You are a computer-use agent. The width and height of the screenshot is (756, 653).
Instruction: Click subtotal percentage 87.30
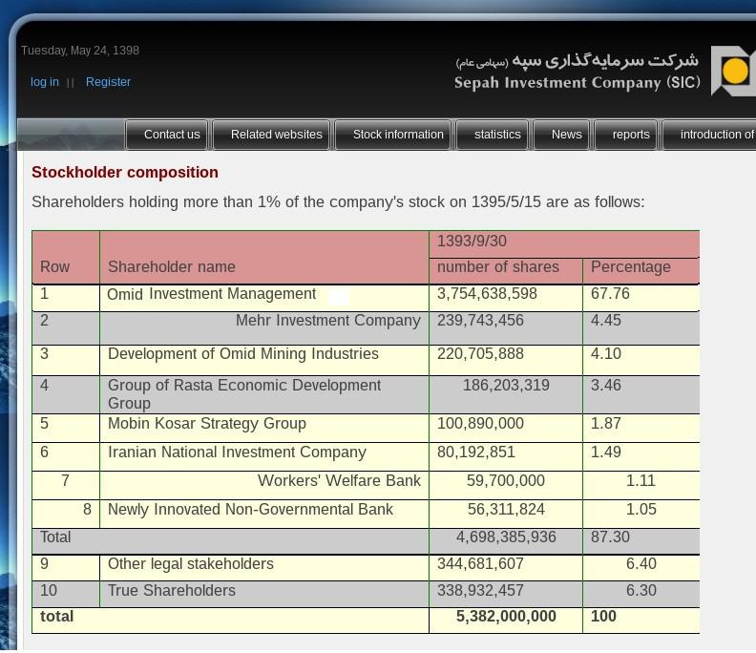610,537
